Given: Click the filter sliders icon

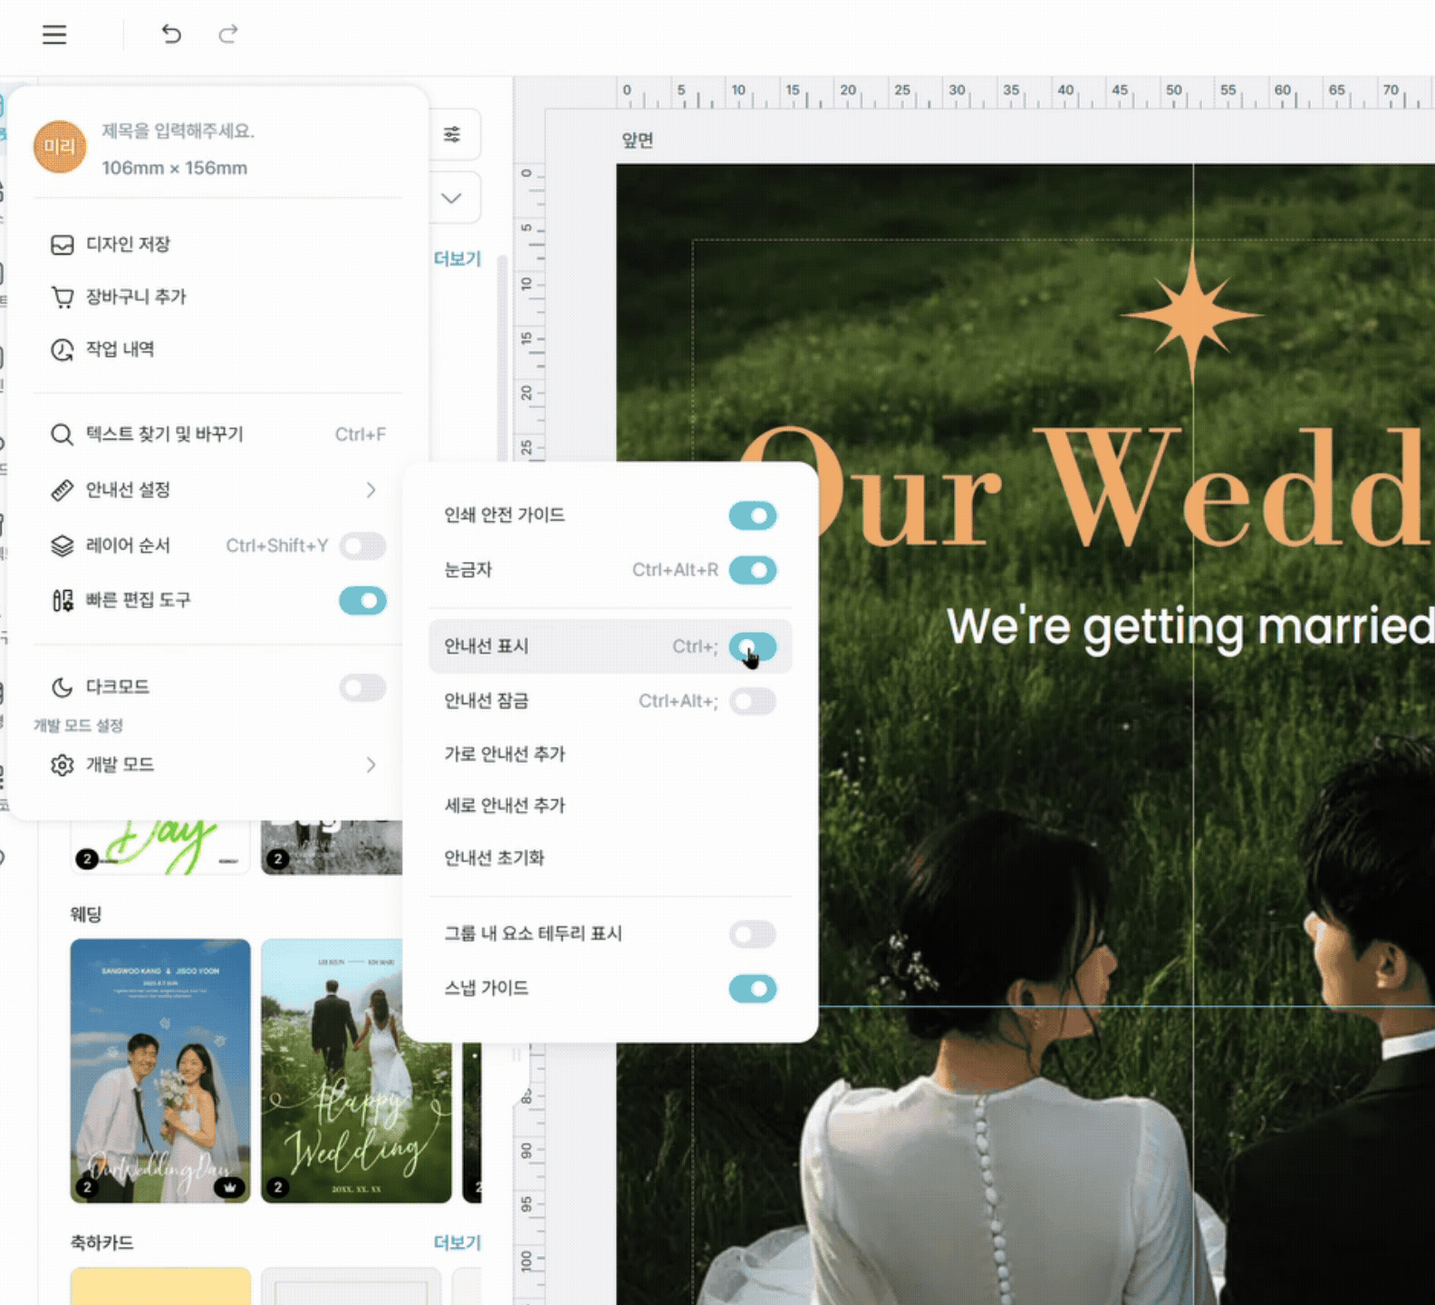Looking at the screenshot, I should (452, 135).
